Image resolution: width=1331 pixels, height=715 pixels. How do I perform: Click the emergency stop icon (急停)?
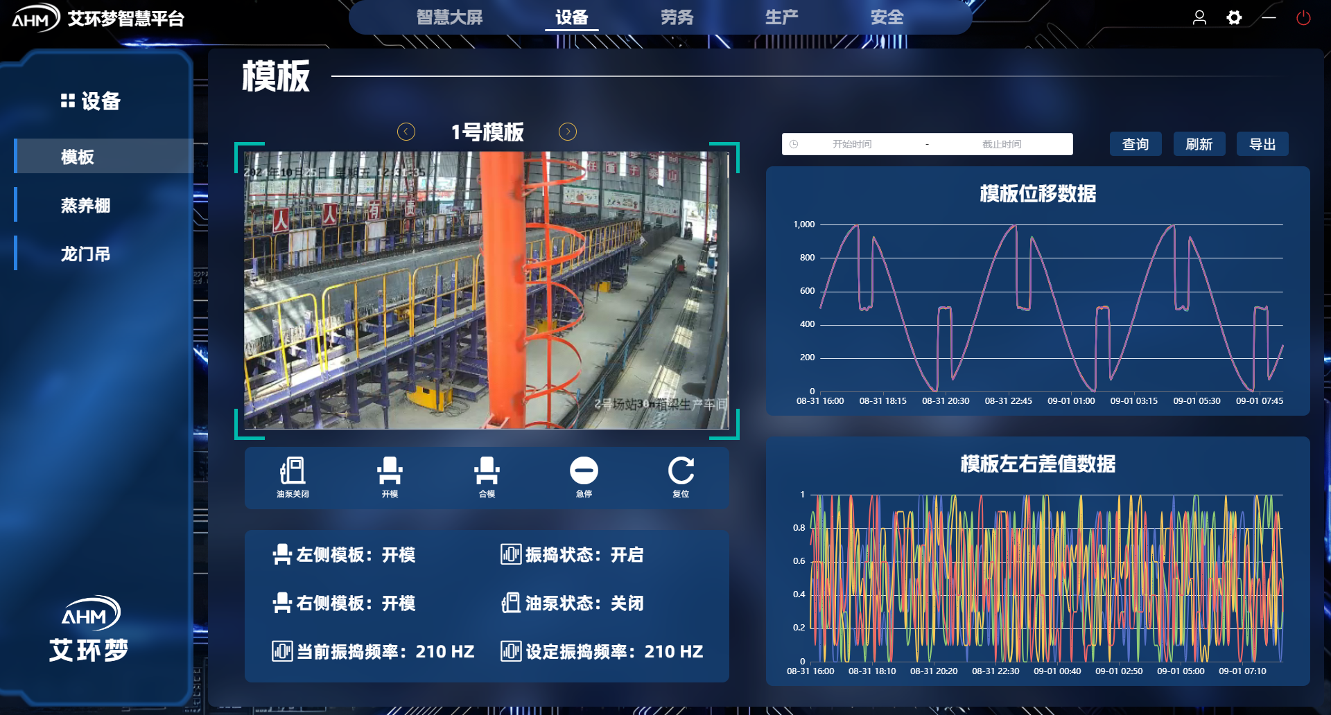[x=584, y=470]
